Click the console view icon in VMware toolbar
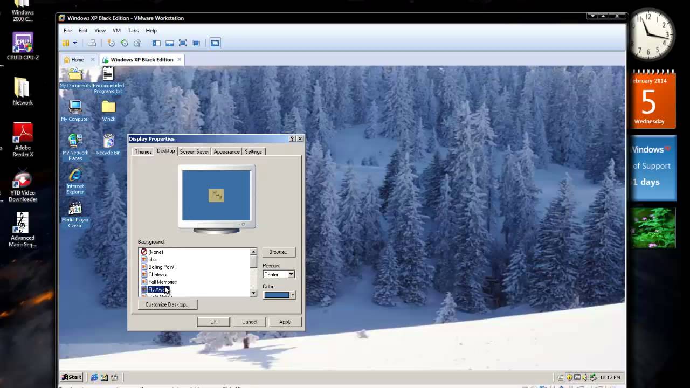 (215, 43)
